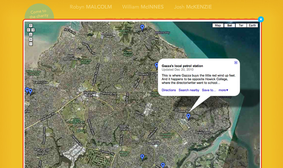
Task: Click the Half Moon Bay map label
Action: (x=71, y=57)
